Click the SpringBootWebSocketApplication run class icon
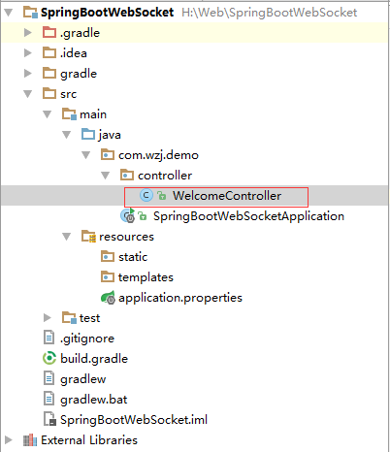 click(127, 216)
